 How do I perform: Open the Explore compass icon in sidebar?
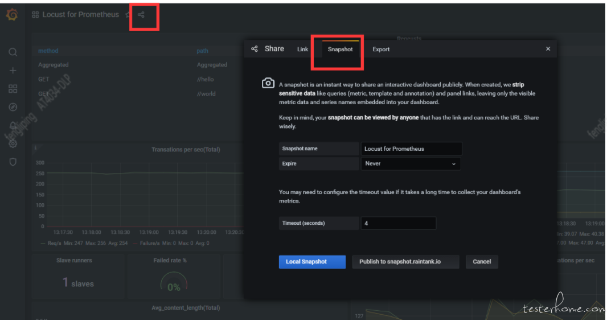coord(13,107)
